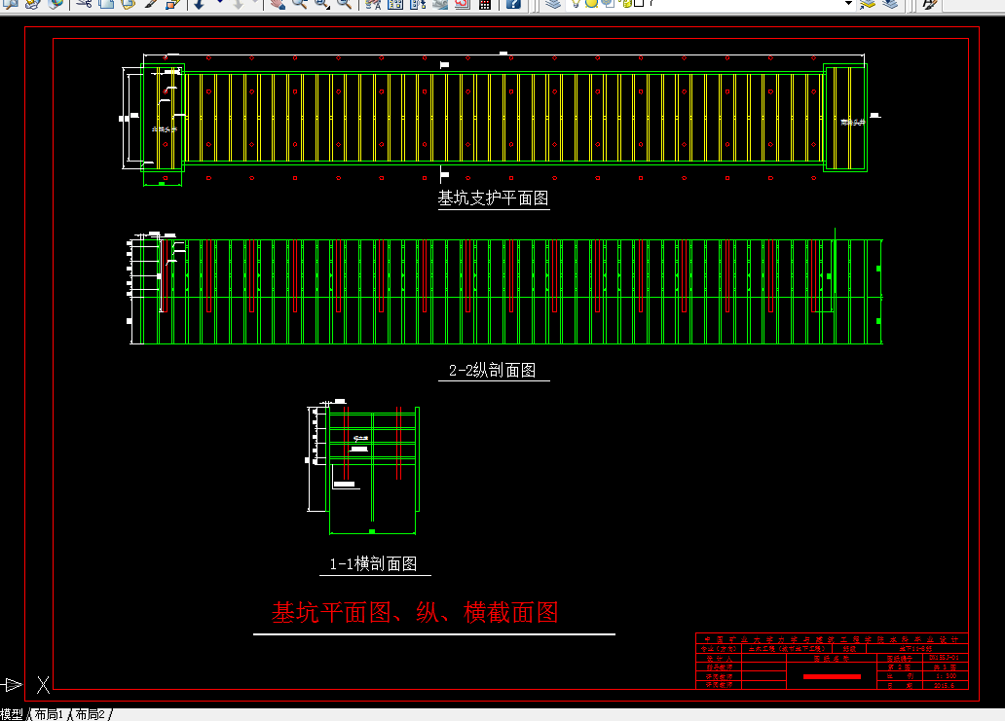Click the Copy to clipboard icon
This screenshot has height=721, width=1005.
pos(106,3)
